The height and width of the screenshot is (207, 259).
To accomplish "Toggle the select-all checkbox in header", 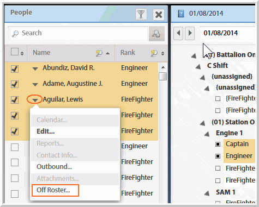I will pyautogui.click(x=15, y=52).
